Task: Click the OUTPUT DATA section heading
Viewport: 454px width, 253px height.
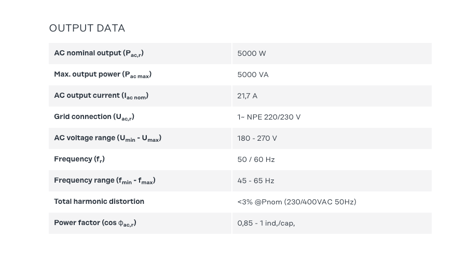Action: click(x=87, y=28)
